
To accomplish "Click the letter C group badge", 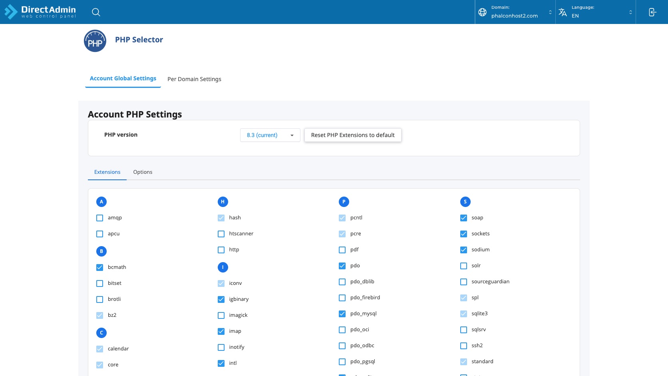I will coord(101,333).
